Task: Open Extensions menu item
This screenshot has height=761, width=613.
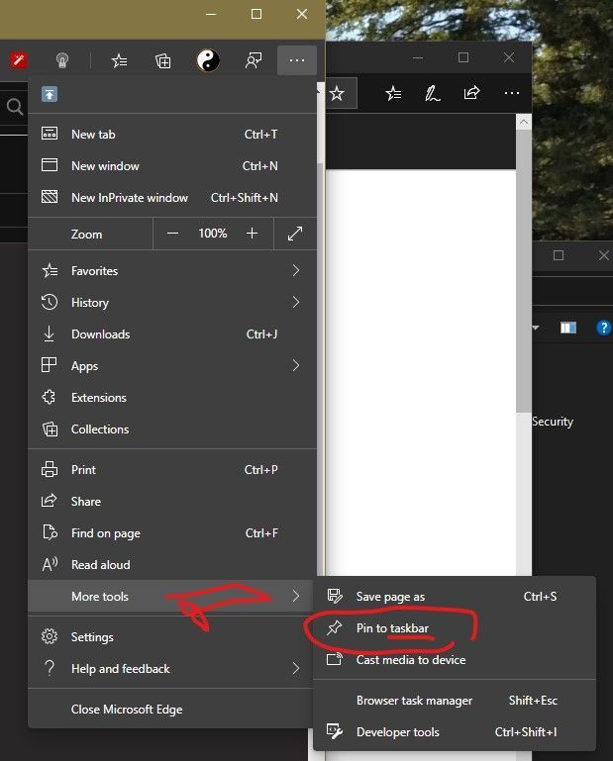Action: click(x=172, y=398)
